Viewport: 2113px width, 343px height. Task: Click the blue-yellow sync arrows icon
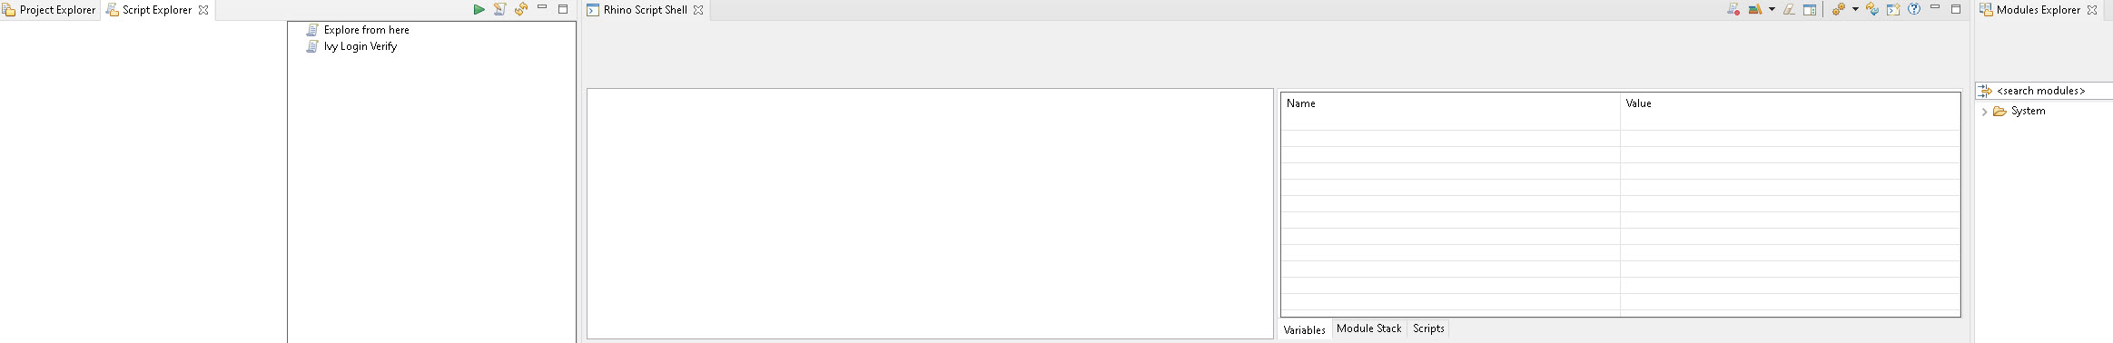(x=1871, y=9)
